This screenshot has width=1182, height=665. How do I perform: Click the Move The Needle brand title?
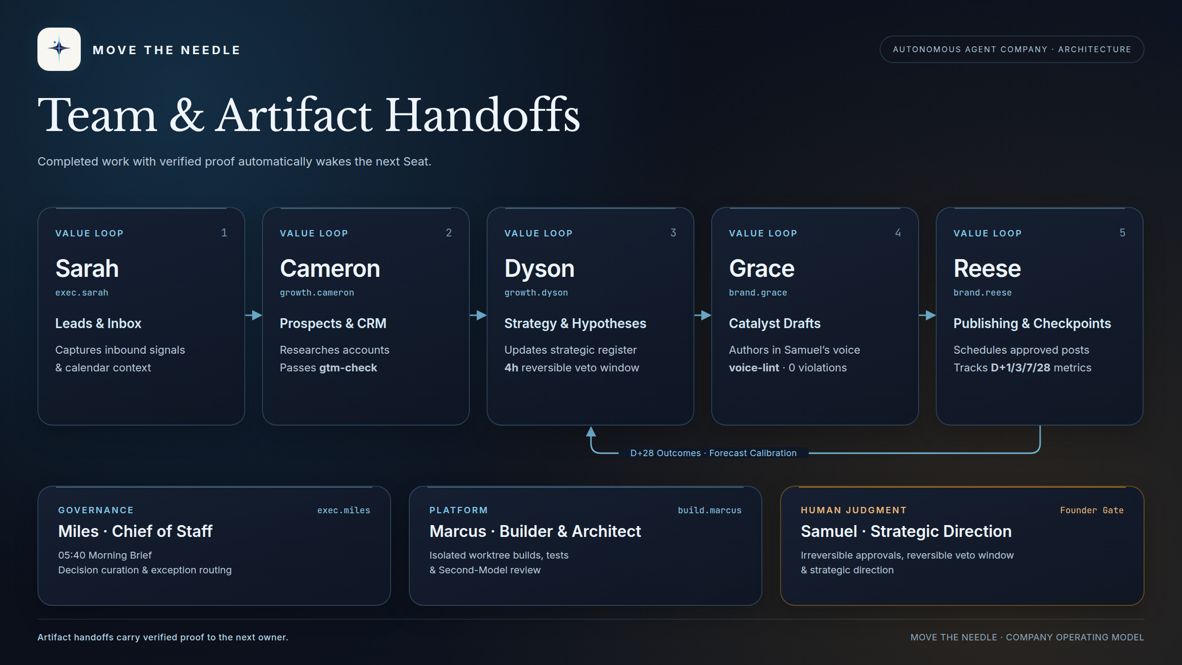pos(166,50)
